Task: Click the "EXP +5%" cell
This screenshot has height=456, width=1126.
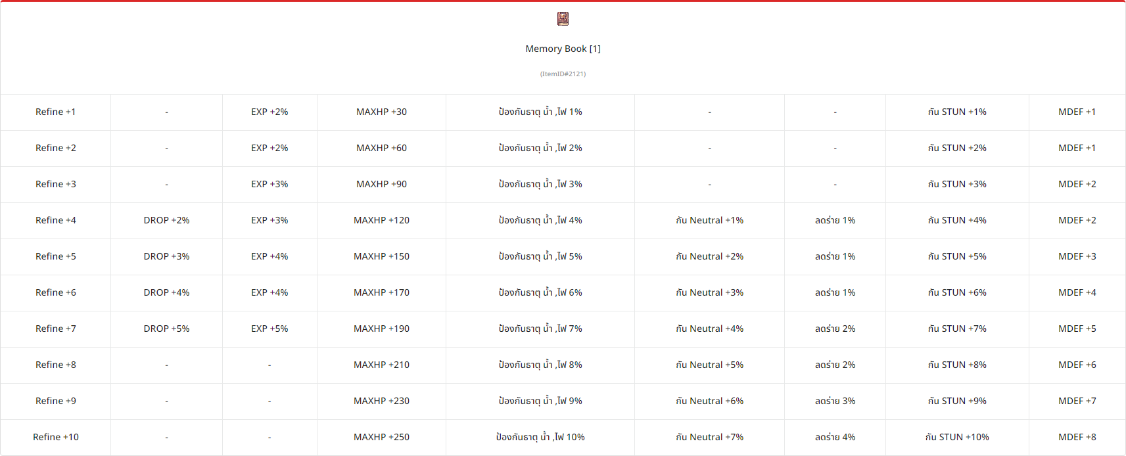Action: pyautogui.click(x=270, y=329)
